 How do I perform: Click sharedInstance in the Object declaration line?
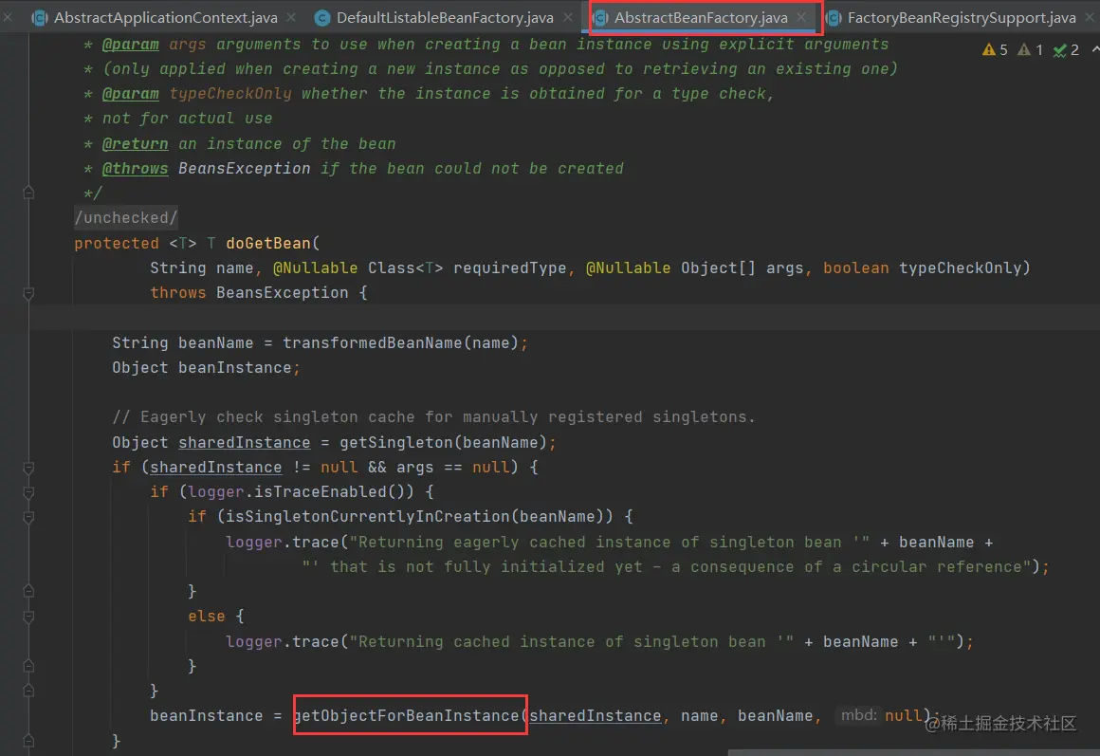point(244,442)
